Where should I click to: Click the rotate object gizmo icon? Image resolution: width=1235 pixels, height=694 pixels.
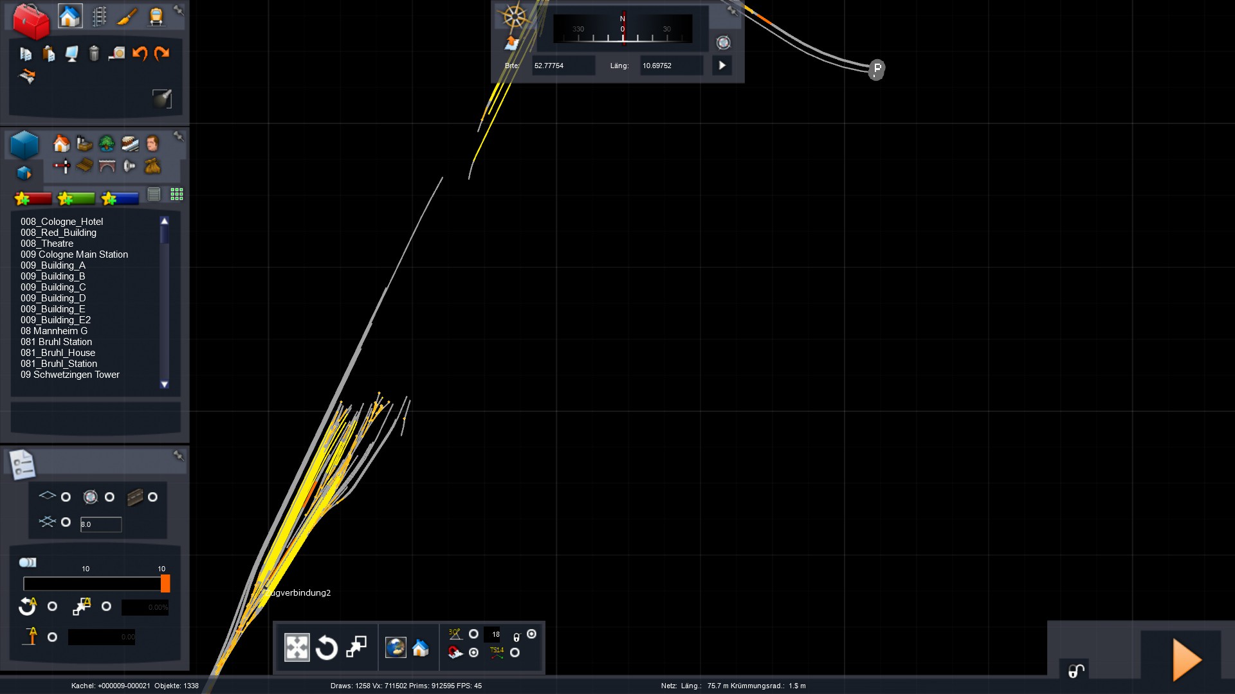pyautogui.click(x=326, y=648)
